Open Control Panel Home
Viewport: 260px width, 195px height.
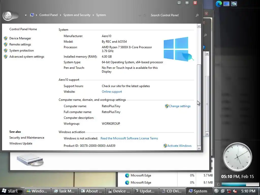tap(23, 29)
